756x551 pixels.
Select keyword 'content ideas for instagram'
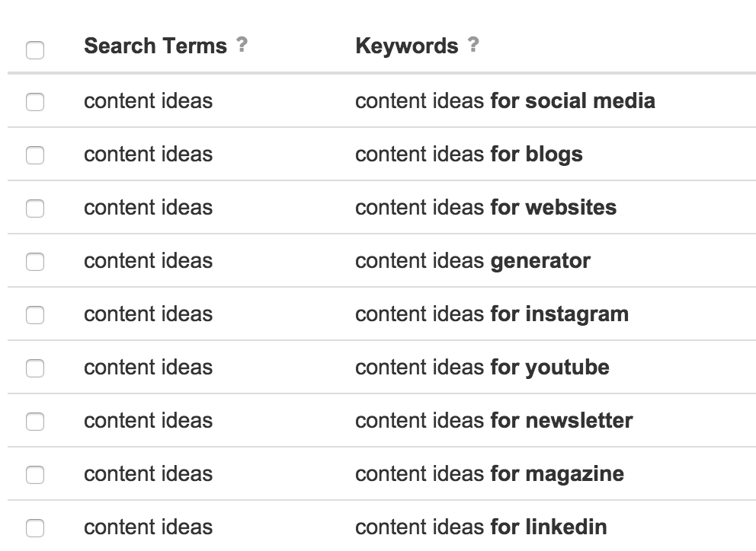pyautogui.click(x=492, y=314)
